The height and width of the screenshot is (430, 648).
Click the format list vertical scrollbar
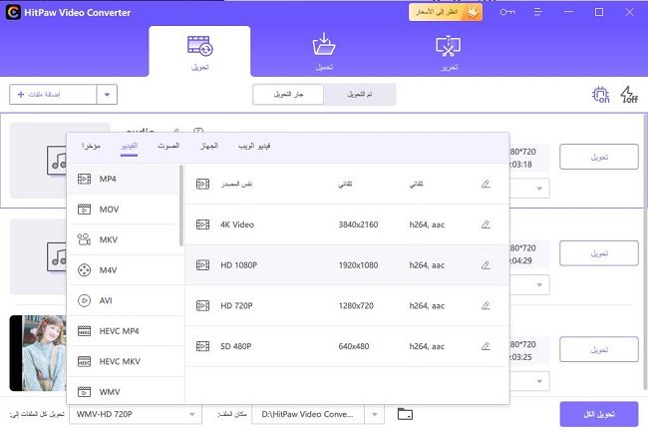181,206
